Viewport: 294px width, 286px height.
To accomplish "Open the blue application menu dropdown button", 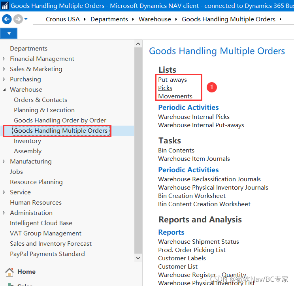I will 9,34.
